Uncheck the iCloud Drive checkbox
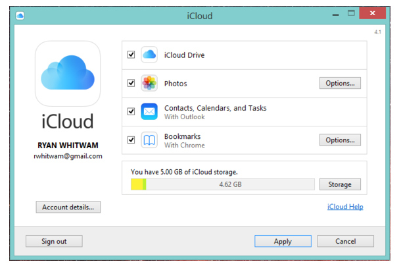The height and width of the screenshot is (270, 401). pos(131,55)
